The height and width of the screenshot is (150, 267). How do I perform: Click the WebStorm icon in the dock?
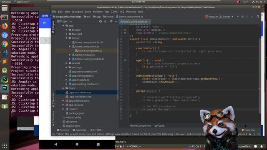point(5,88)
